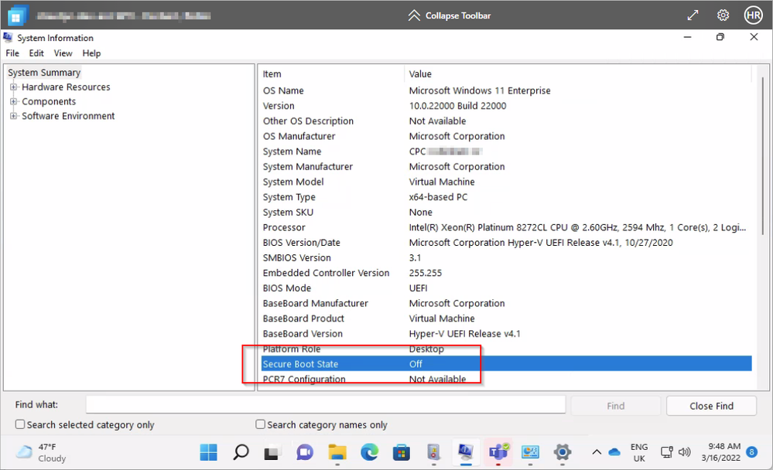Select the Processor row
The image size is (773, 470).
(x=506, y=227)
